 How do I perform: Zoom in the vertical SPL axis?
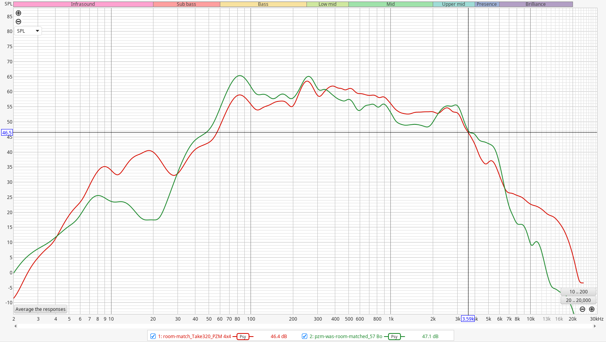(18, 13)
